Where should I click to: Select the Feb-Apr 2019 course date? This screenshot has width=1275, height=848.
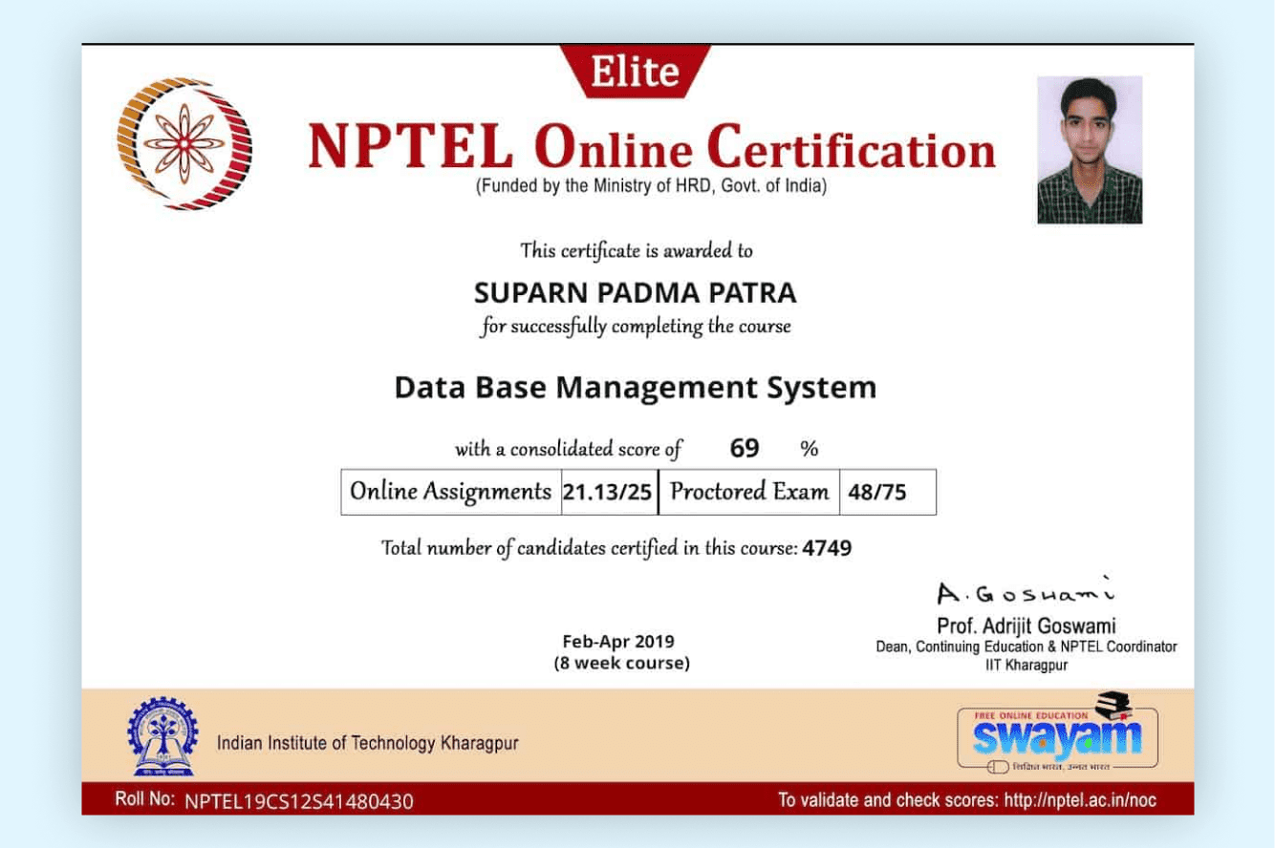[x=616, y=642]
